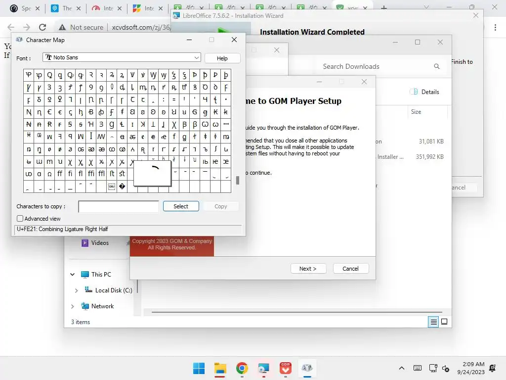
Task: Select the 'st' ligature glyph
Action: point(122,174)
